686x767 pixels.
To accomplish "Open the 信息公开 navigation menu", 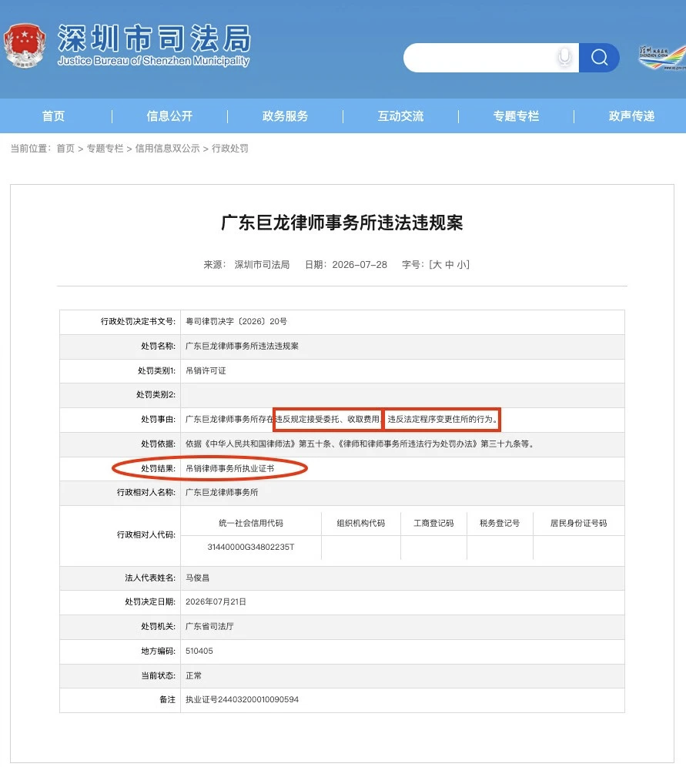I will coord(169,116).
